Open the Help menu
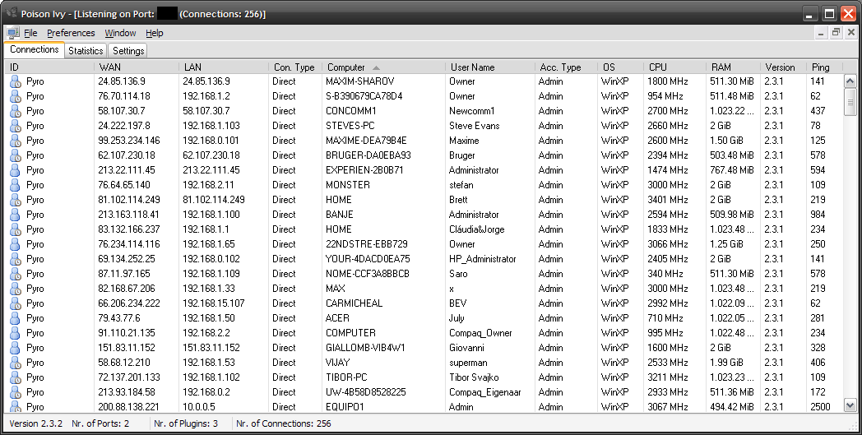Image resolution: width=862 pixels, height=435 pixels. pyautogui.click(x=155, y=33)
